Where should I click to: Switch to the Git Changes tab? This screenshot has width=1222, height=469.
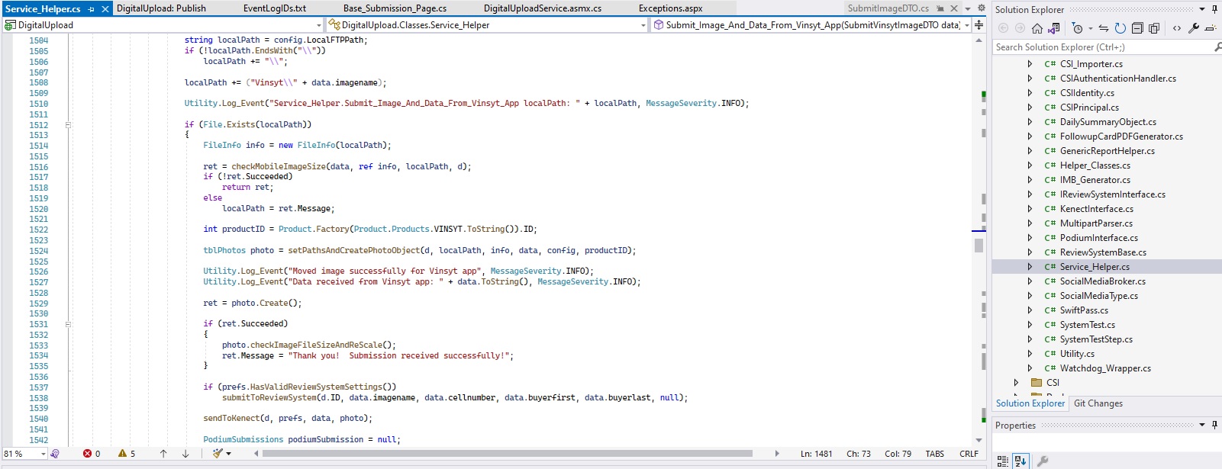[1098, 403]
